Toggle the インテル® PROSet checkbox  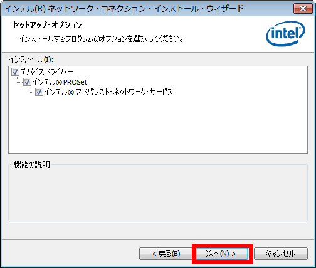27,82
